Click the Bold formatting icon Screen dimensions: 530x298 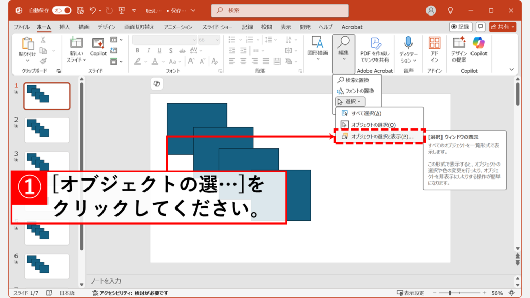coord(137,51)
